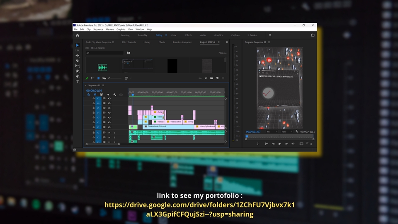Go to the Home screen icon

78,35
